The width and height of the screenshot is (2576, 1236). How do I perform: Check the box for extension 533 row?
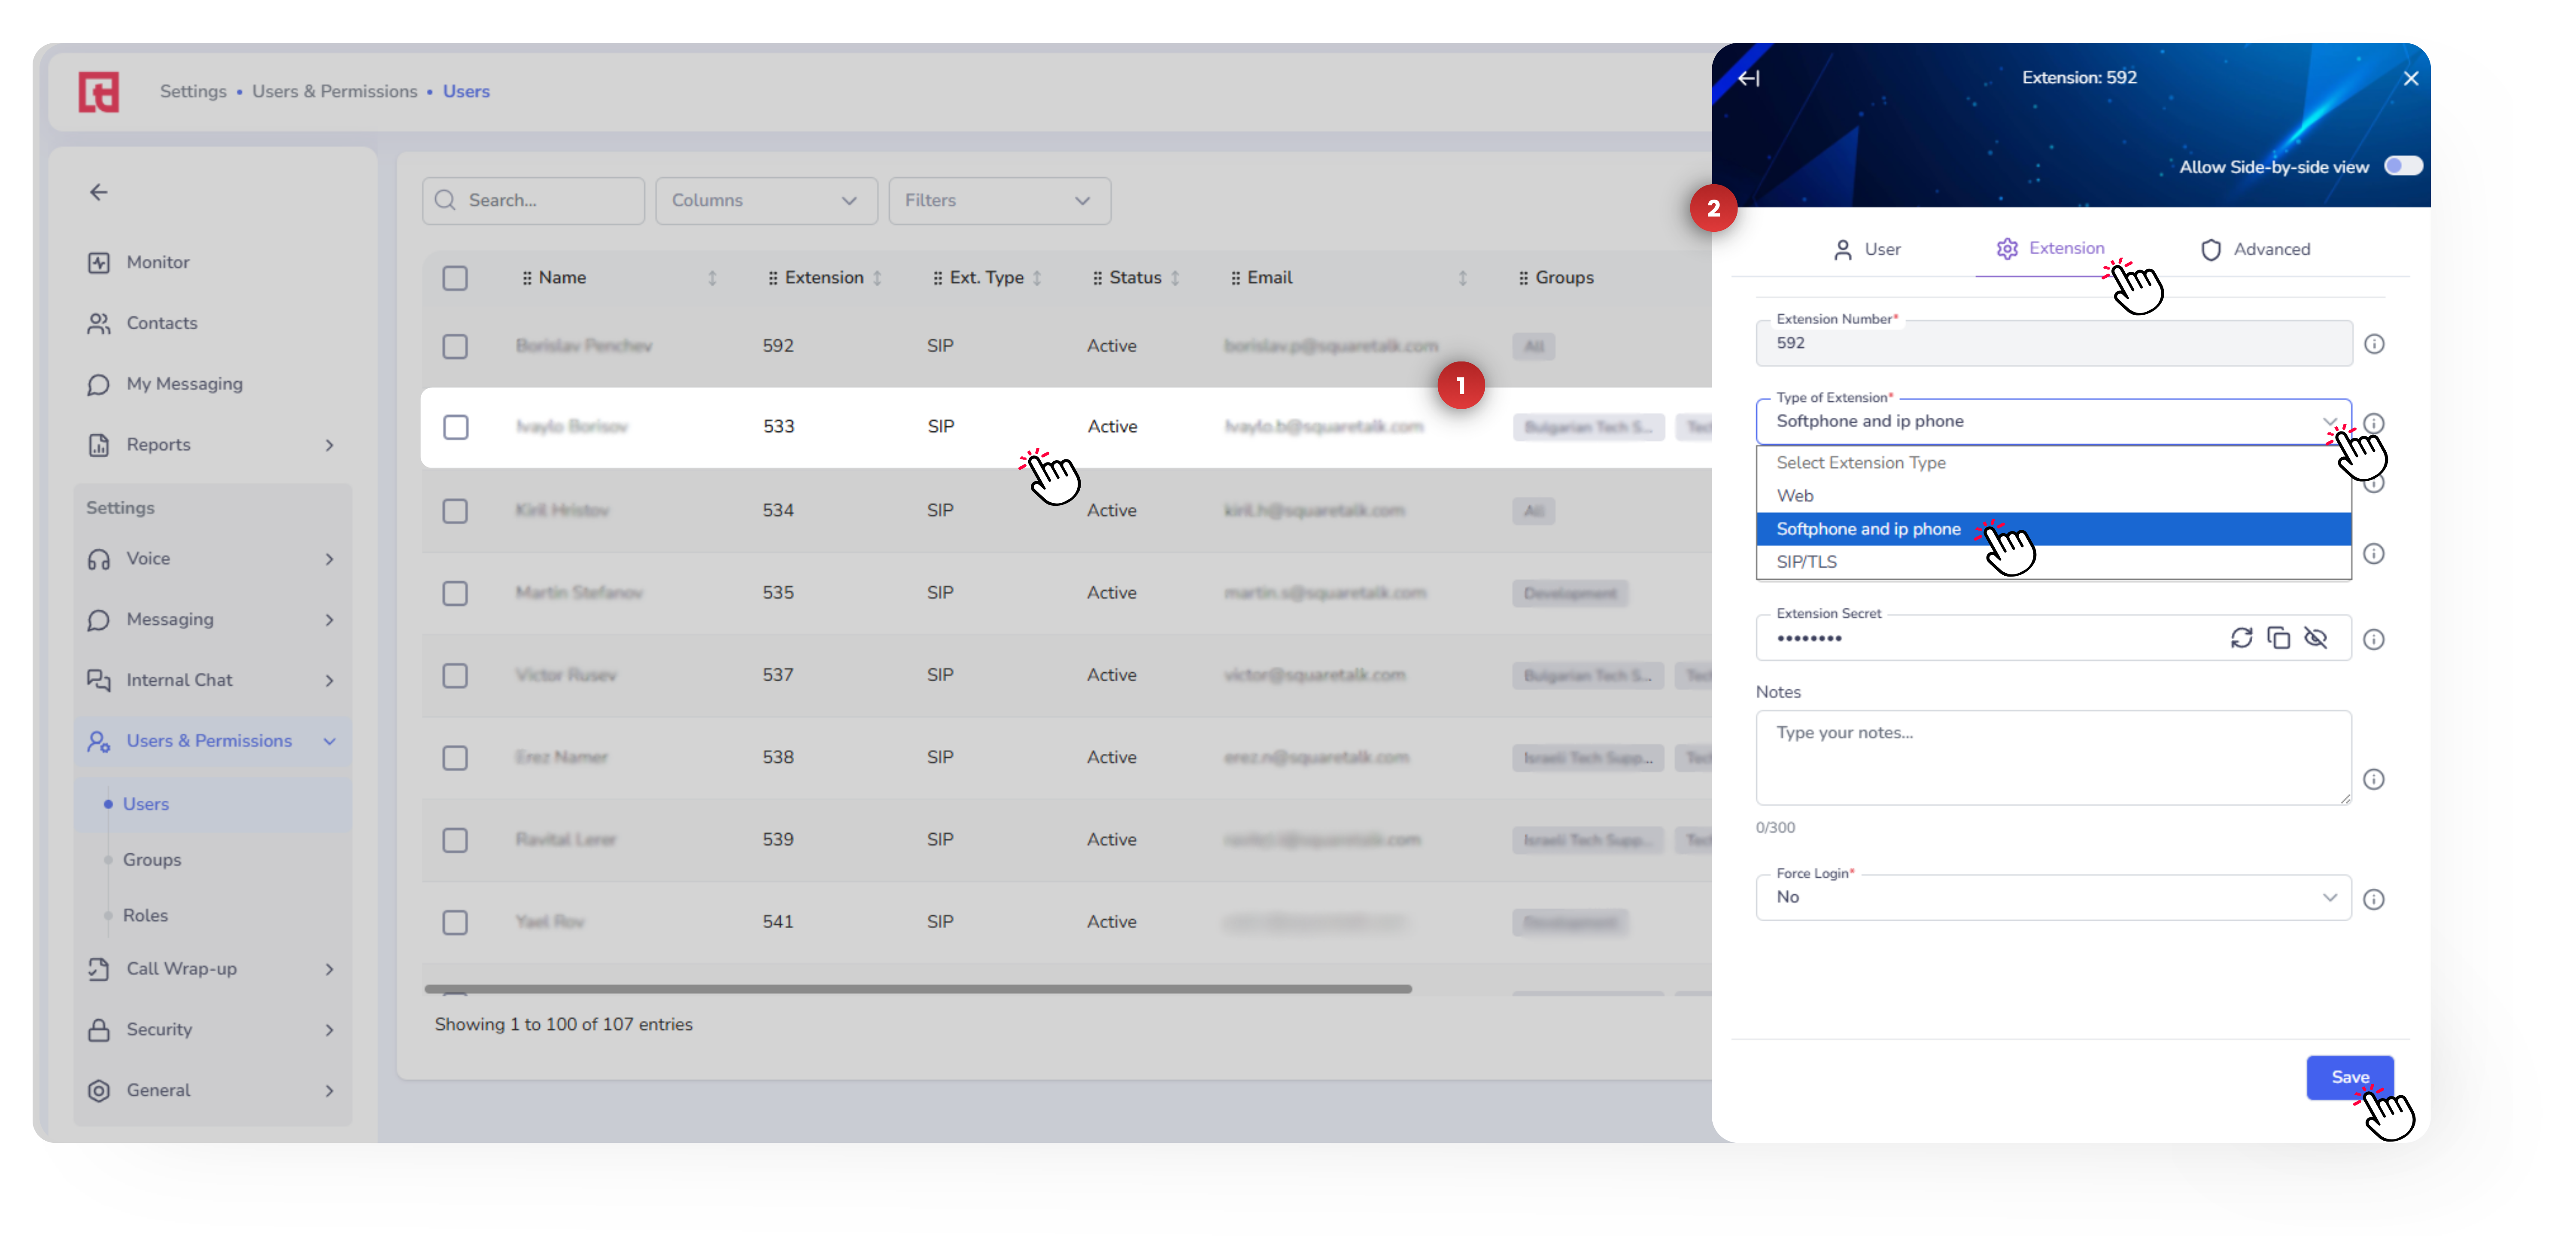click(456, 427)
